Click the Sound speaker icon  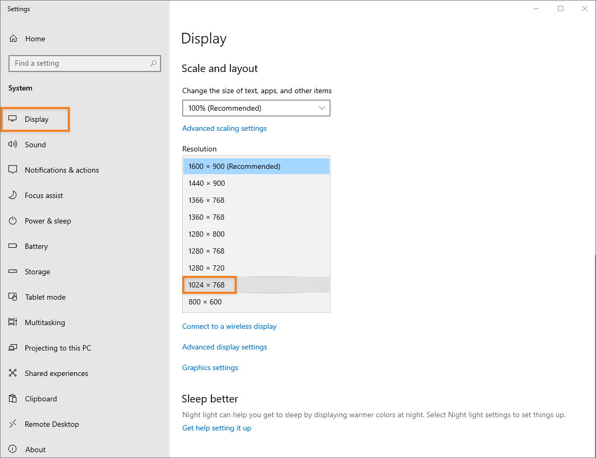click(13, 145)
